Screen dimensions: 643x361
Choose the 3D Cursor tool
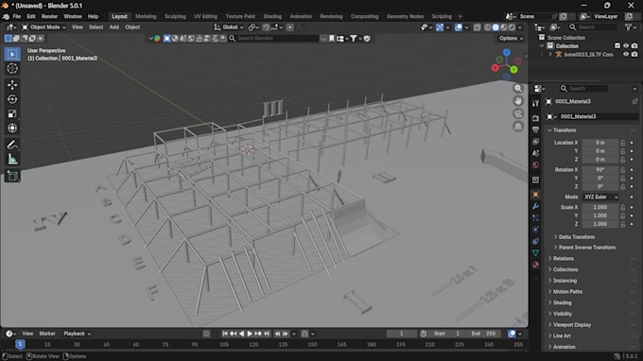(x=12, y=68)
